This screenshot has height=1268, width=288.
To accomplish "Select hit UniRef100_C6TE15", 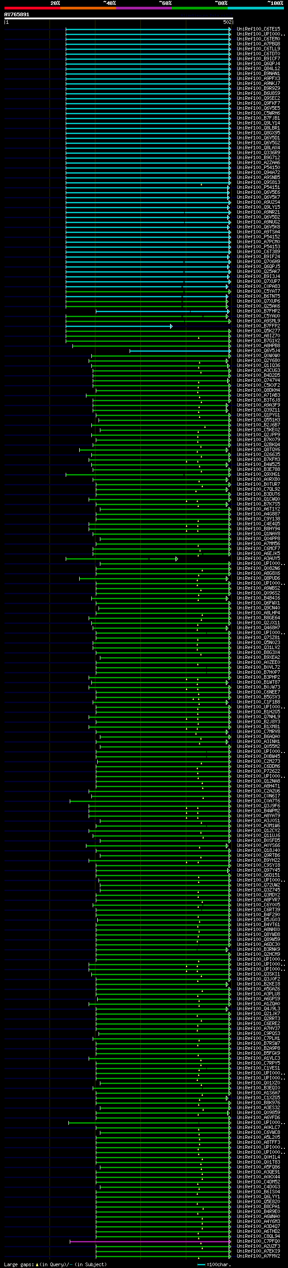I will 258,29.
